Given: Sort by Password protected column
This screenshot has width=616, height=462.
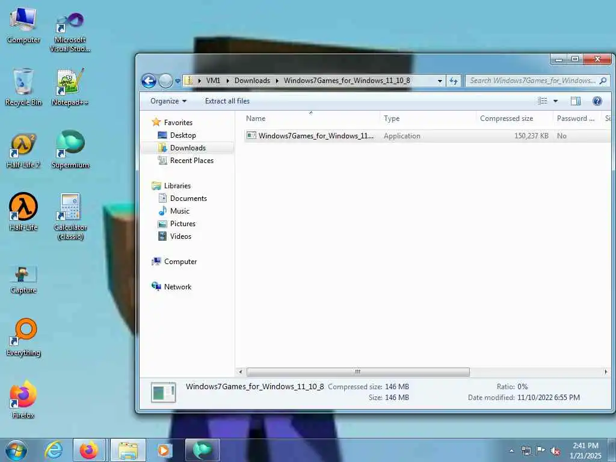Looking at the screenshot, I should [576, 119].
